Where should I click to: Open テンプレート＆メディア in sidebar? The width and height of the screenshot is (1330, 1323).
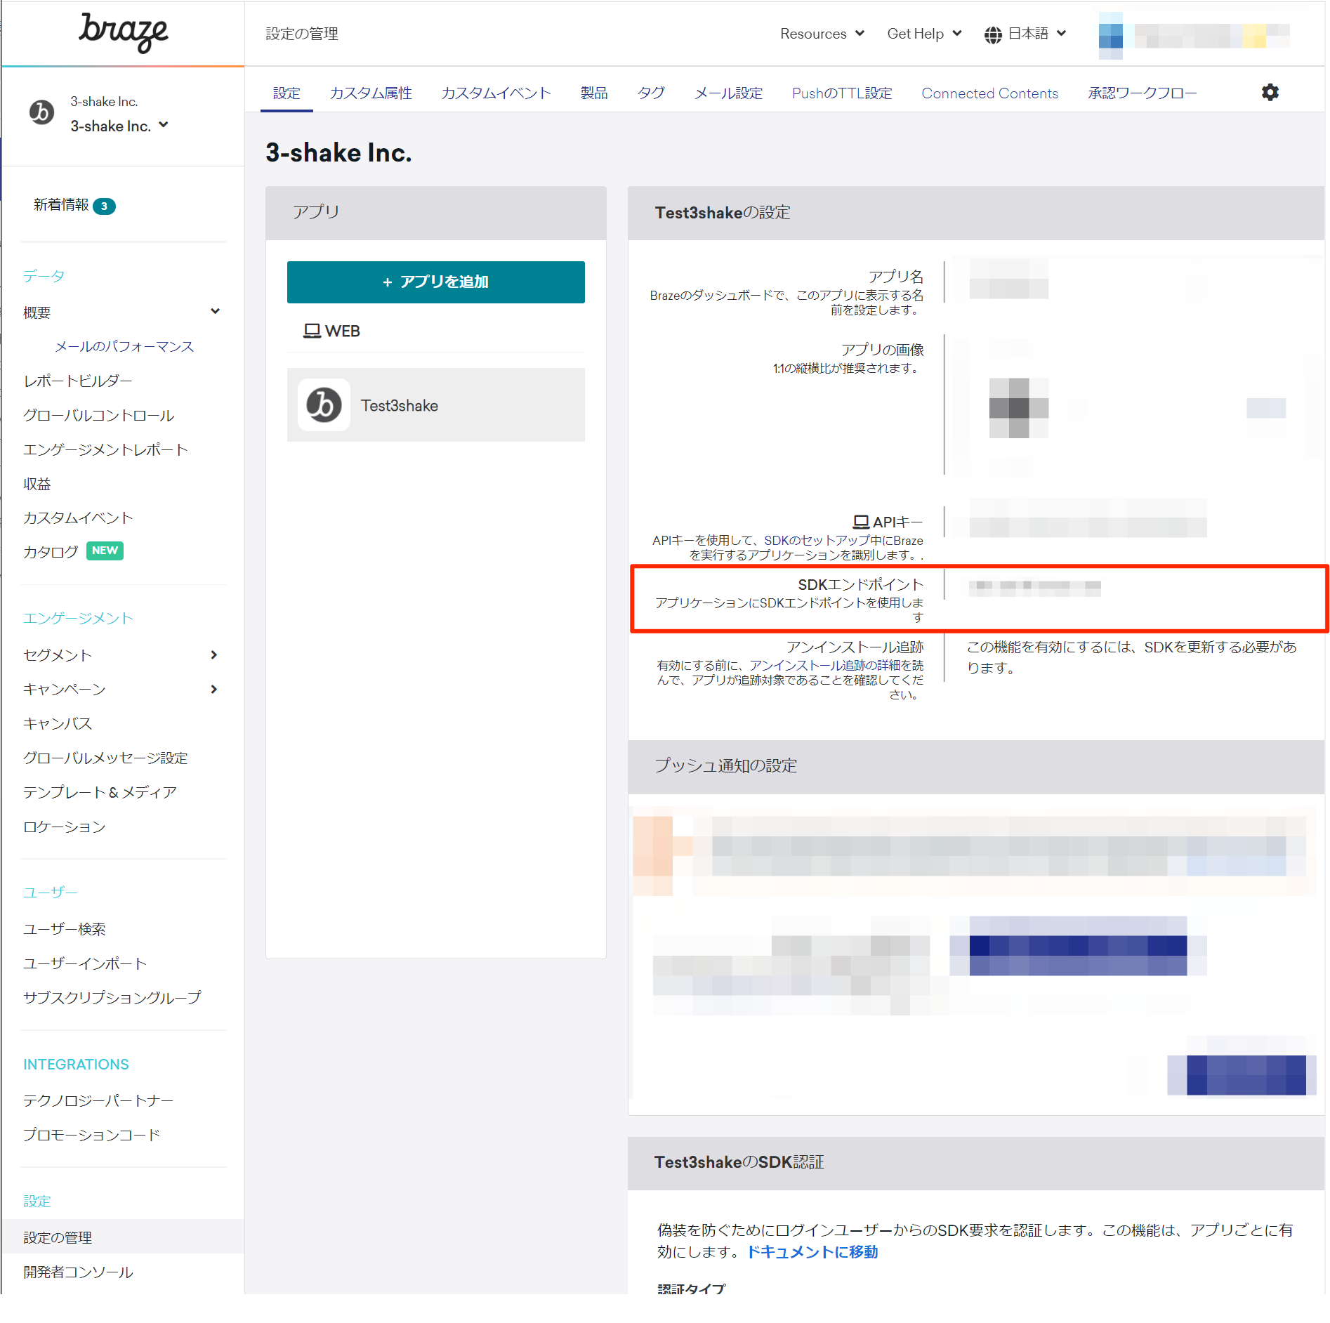click(100, 792)
